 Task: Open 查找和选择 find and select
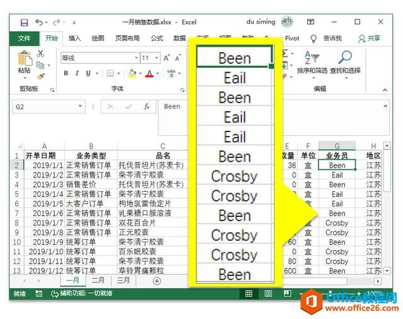coord(345,64)
